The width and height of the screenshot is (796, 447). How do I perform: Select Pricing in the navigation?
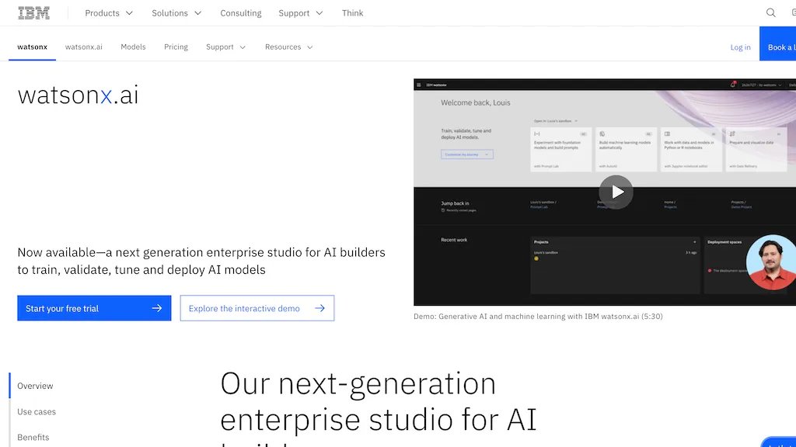pyautogui.click(x=176, y=47)
